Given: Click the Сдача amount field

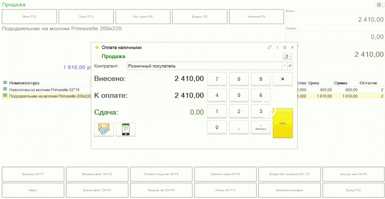Looking at the screenshot, I should tap(167, 112).
